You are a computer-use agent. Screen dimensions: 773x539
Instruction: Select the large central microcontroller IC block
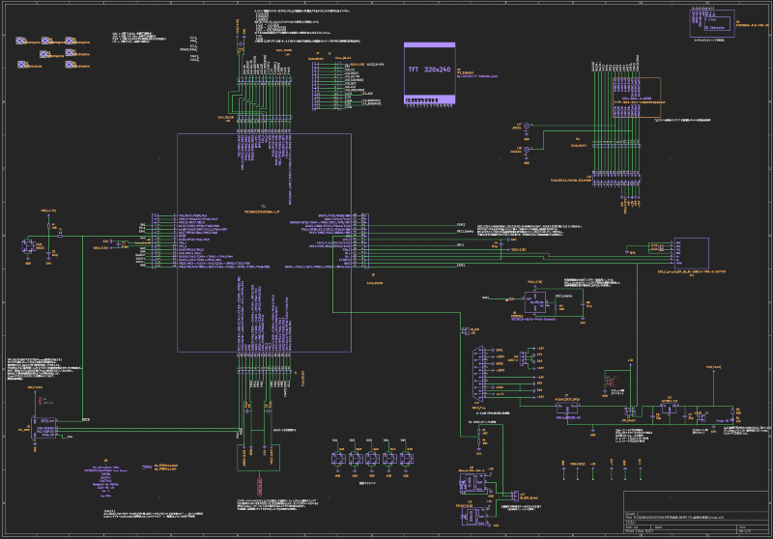point(263,241)
